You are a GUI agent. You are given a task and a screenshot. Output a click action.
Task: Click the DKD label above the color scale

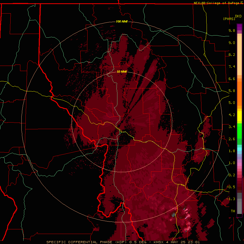(238, 16)
